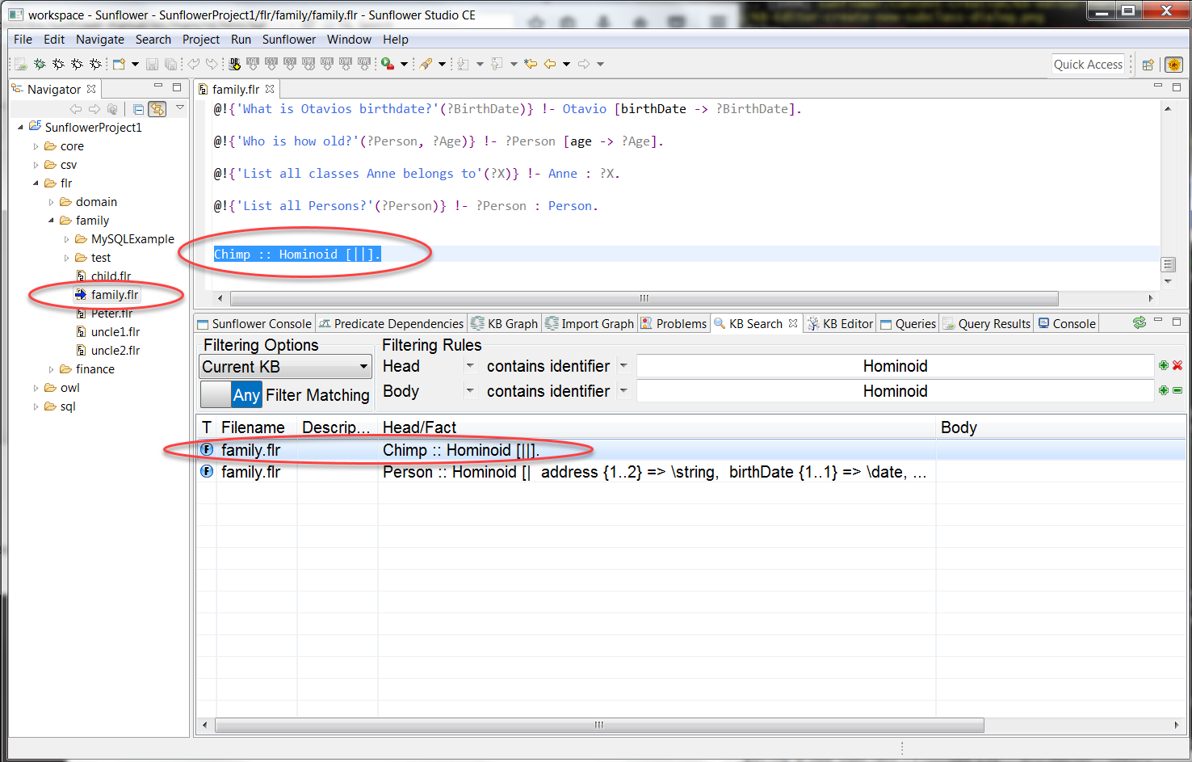Open the Head rule type dropdown
Screen dimensions: 1192x762
pos(470,365)
